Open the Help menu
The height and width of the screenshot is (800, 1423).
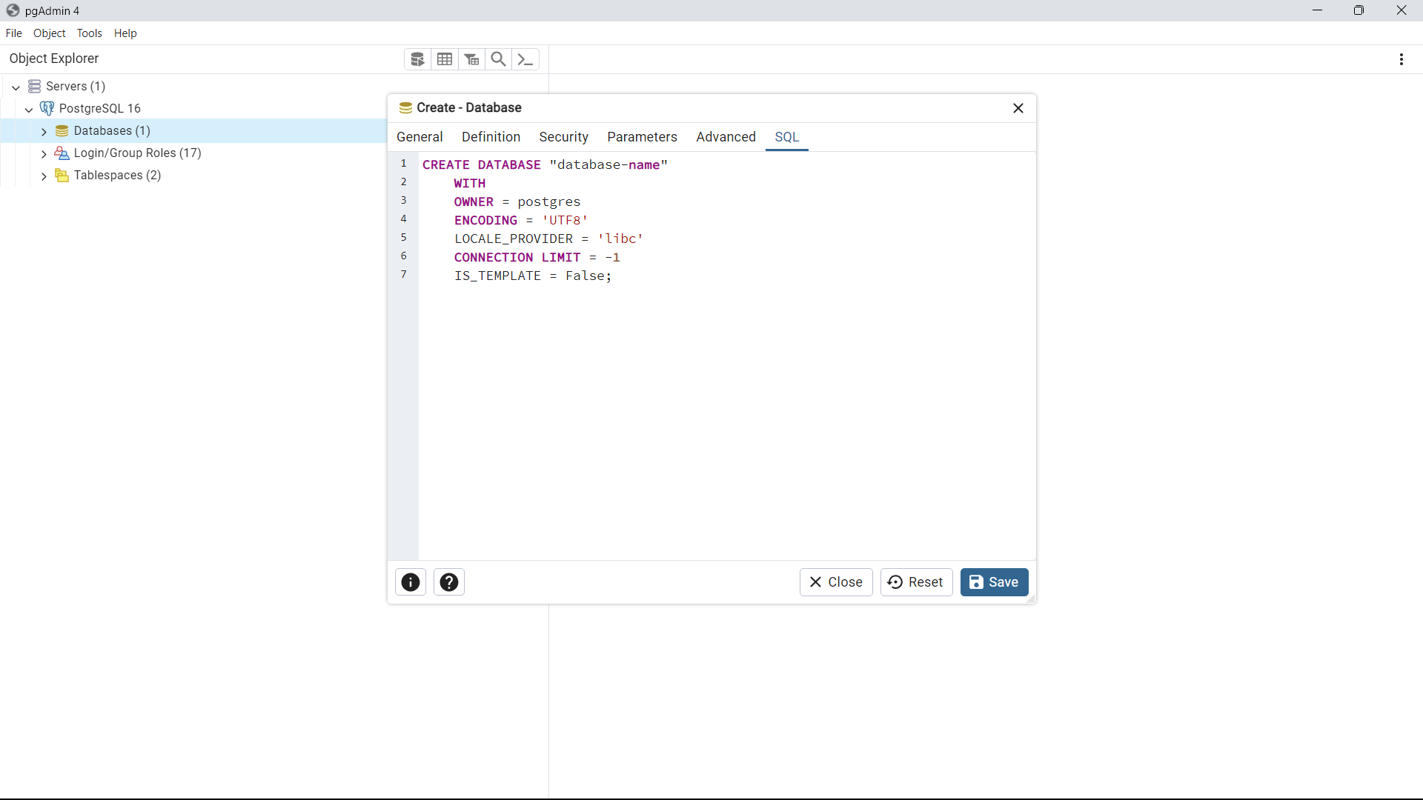point(125,33)
